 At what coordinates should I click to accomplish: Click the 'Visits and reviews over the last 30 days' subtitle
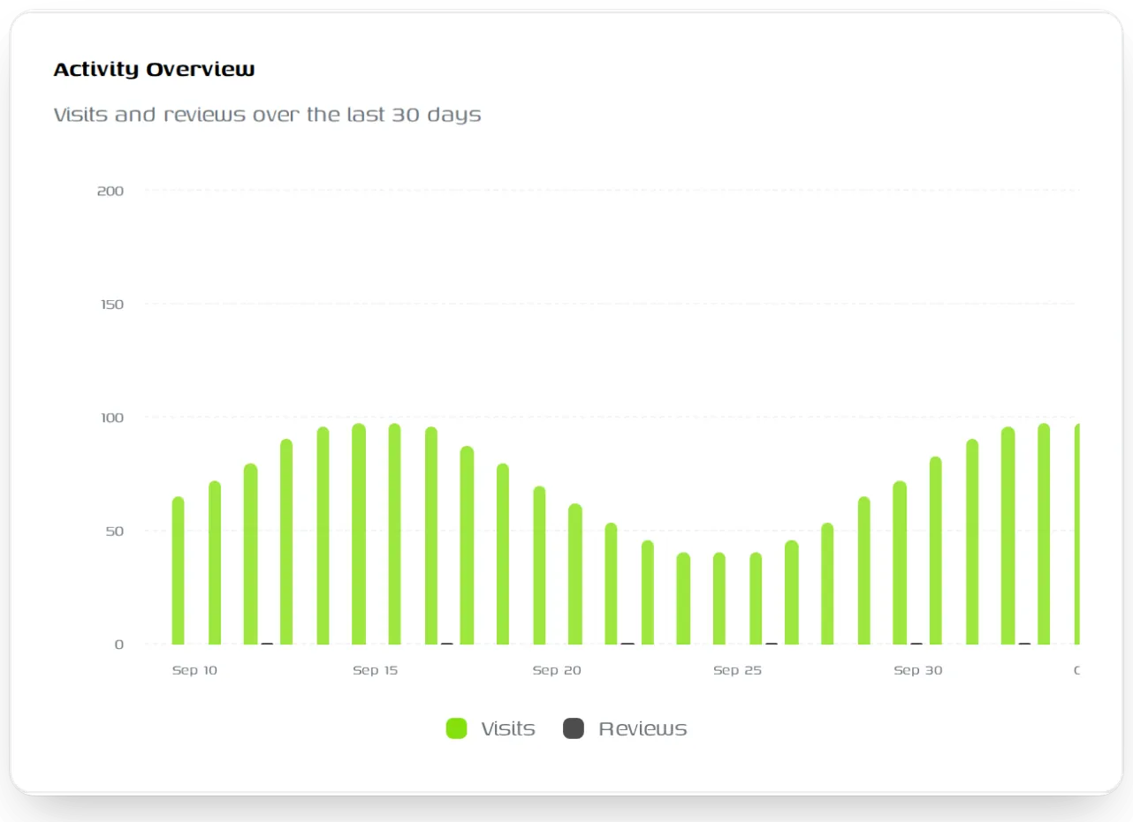pyautogui.click(x=267, y=115)
